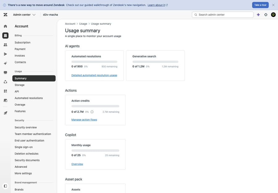This screenshot has height=193, width=278.
Task: Open the Workspaces monitor icon in rail
Action: (x=5, y=73)
